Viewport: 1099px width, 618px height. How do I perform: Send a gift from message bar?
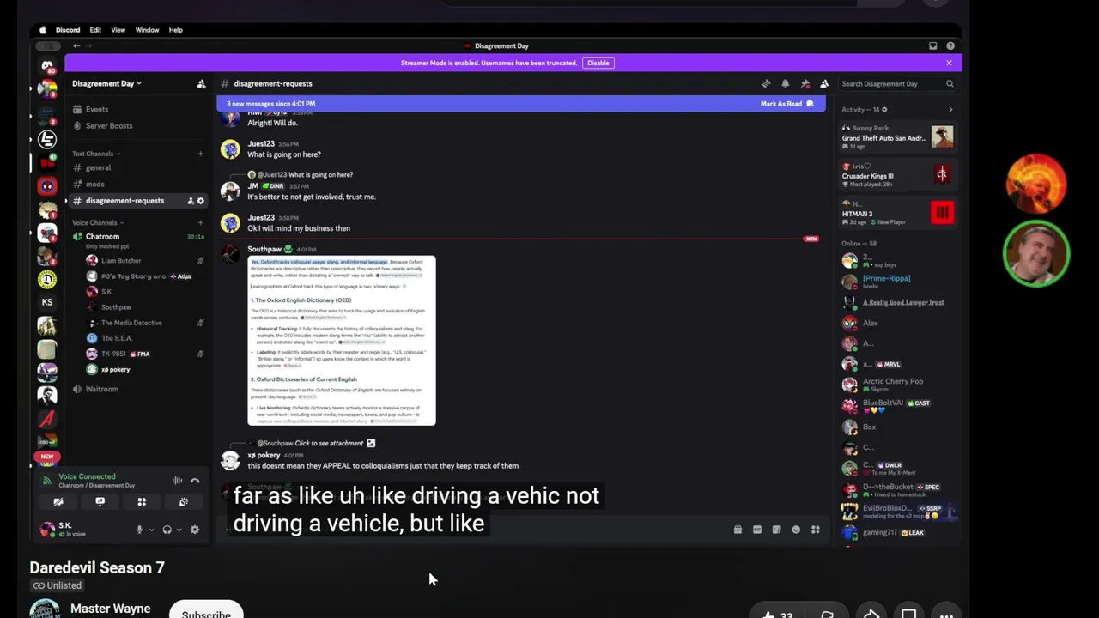click(738, 530)
